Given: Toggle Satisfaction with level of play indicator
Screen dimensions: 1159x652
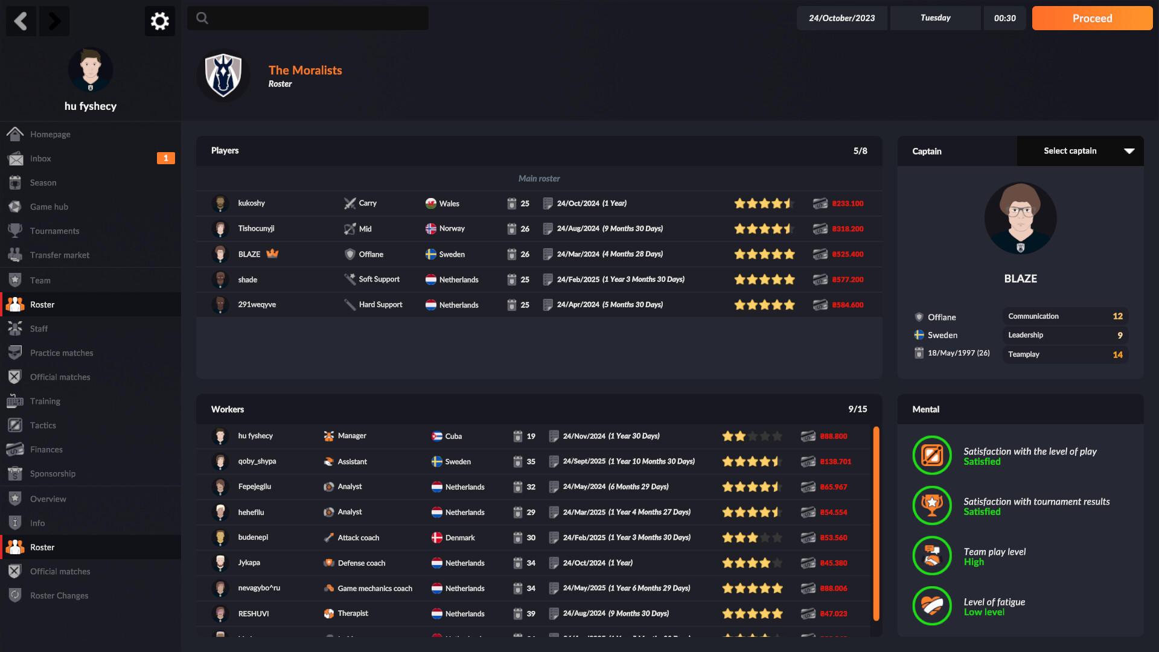Looking at the screenshot, I should (x=931, y=455).
